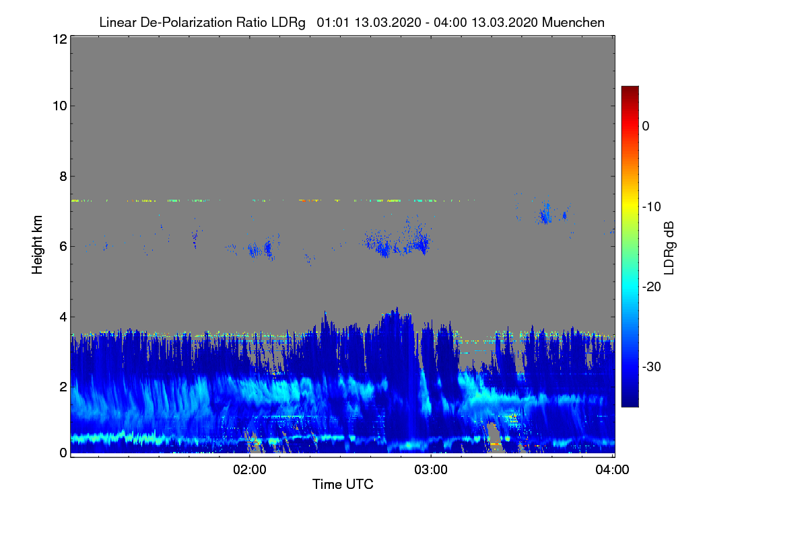Click the dark red top of colorbar
Viewport: 808px width, 538px height.
pos(630,91)
